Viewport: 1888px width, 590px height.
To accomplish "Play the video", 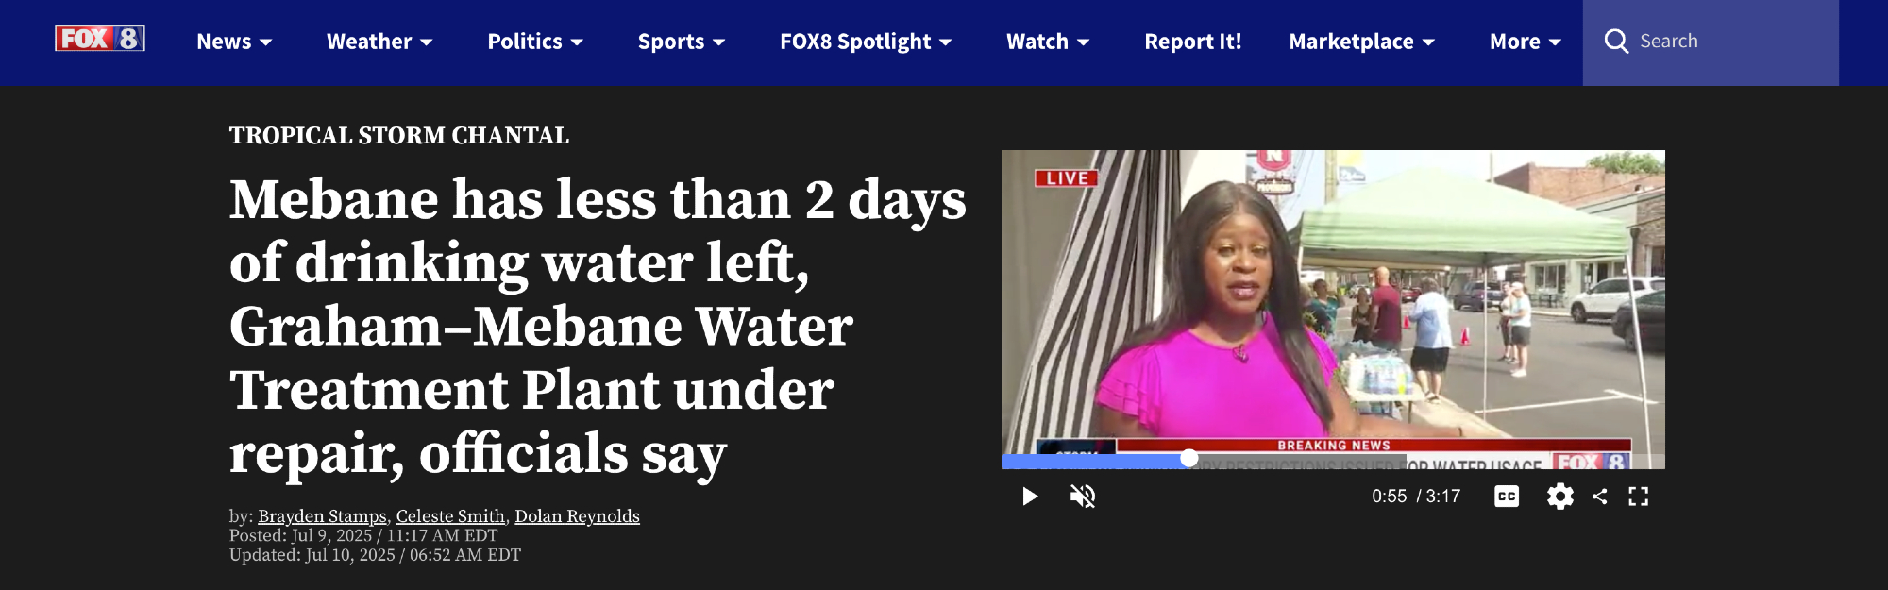I will [x=1030, y=497].
